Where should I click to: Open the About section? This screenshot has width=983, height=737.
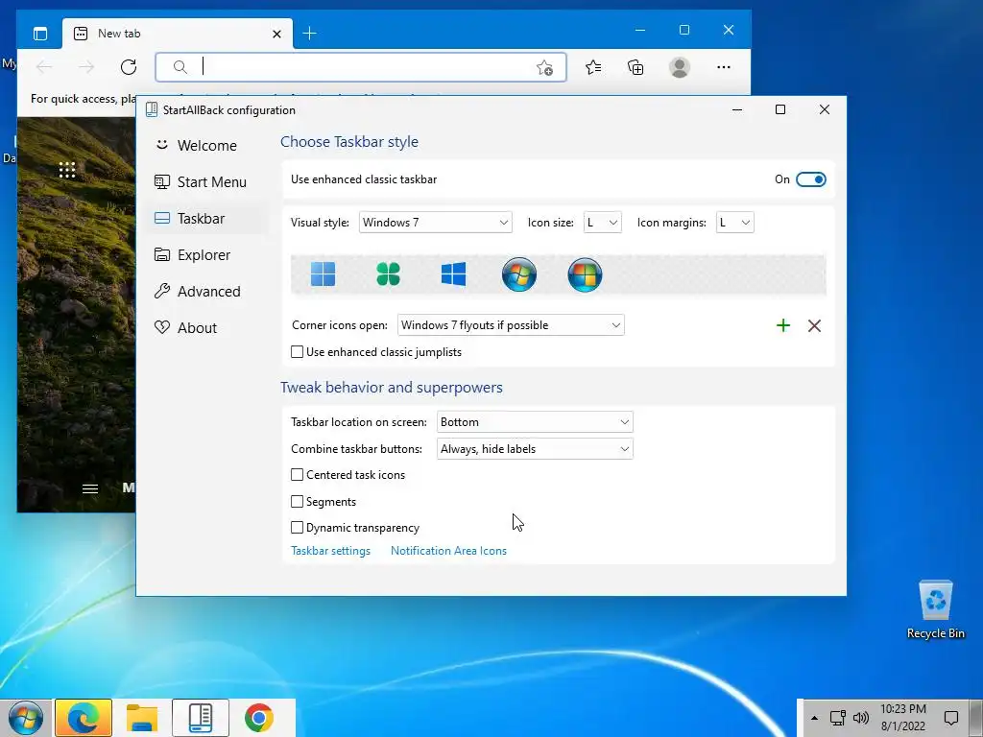coord(207,328)
